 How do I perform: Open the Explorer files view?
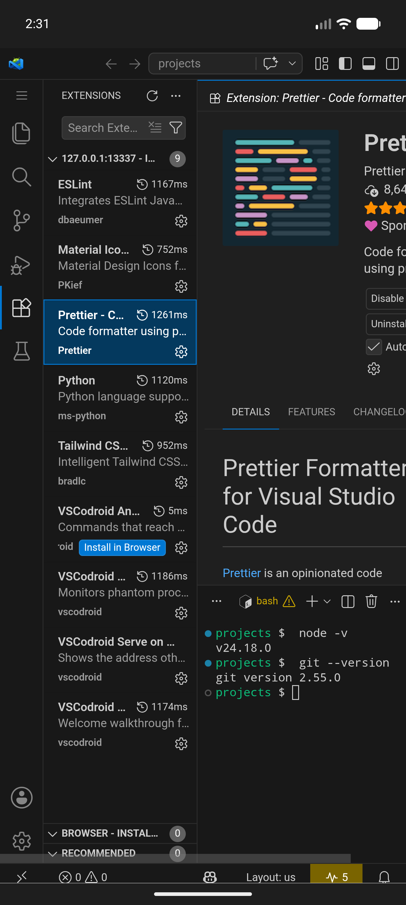[x=21, y=133]
